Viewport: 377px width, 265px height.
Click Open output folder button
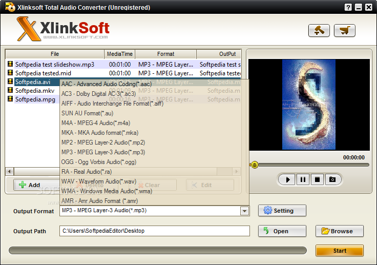[282, 231]
